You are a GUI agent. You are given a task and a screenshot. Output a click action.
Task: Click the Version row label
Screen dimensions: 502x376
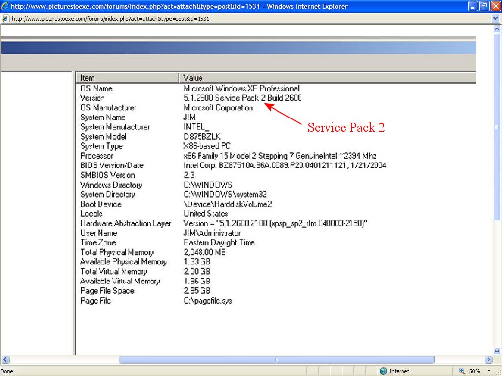(x=92, y=98)
